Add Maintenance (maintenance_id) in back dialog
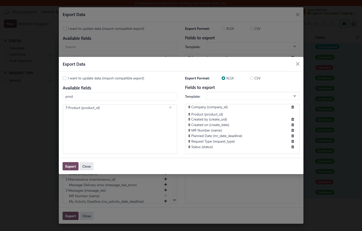The image size is (362, 231). pyautogui.click(x=166, y=179)
